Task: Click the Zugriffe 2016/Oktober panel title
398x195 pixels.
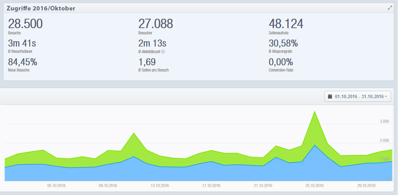Action: pyautogui.click(x=41, y=8)
